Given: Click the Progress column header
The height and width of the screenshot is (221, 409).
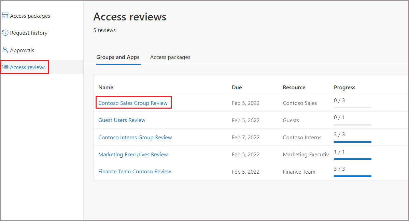Looking at the screenshot, I should [344, 87].
